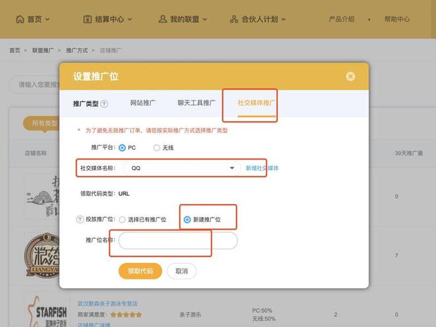The width and height of the screenshot is (436, 327).
Task: Expand the 合伙人计划 menu chevron
Action: click(283, 19)
